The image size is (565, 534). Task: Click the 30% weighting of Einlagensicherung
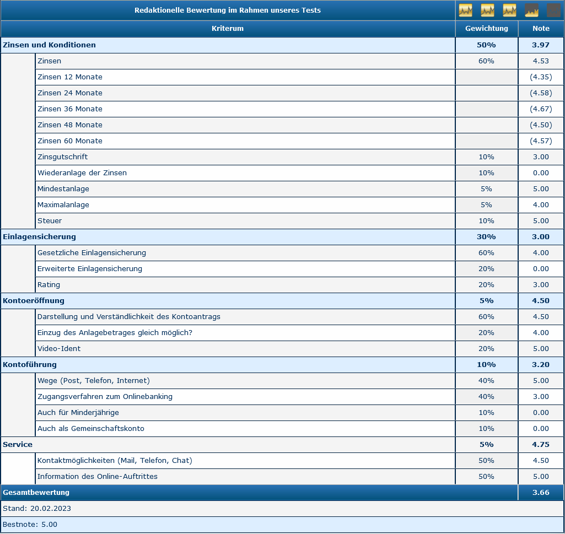(486, 237)
